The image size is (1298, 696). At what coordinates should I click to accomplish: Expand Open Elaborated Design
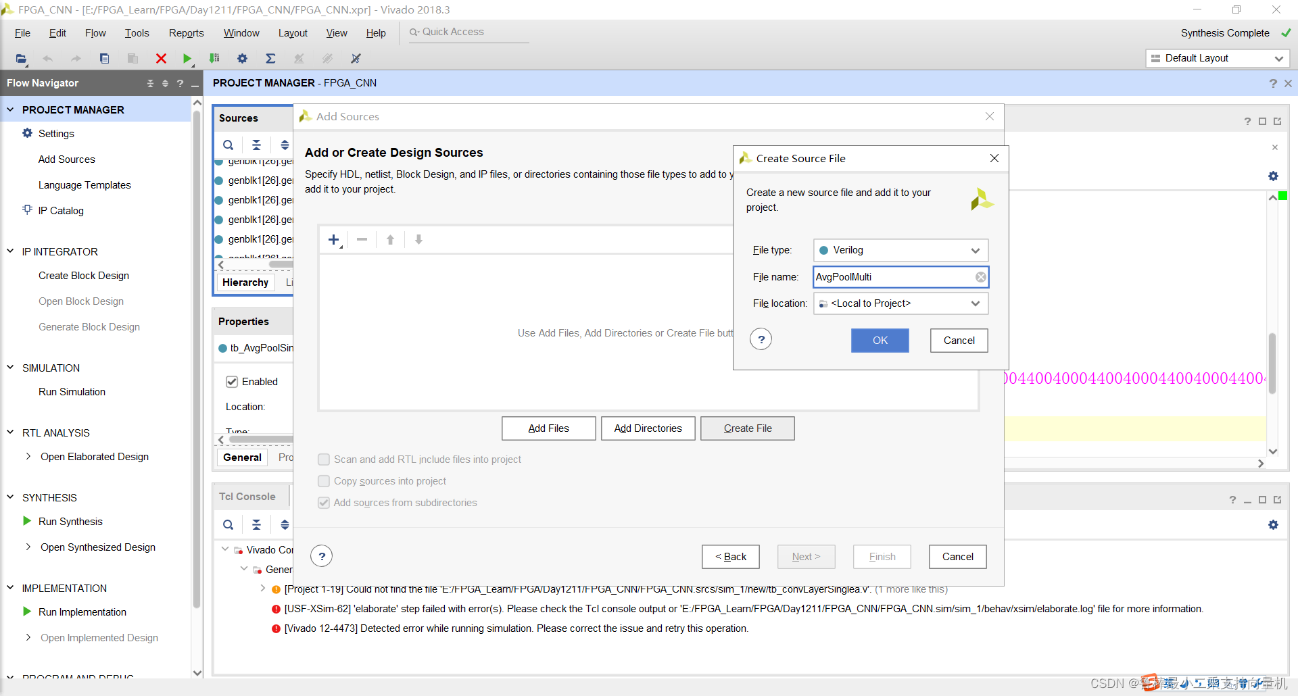tap(28, 456)
